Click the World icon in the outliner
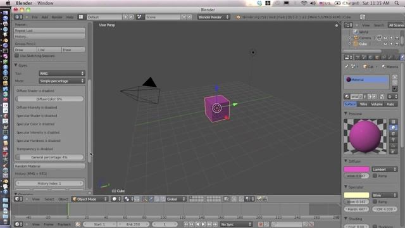405x228 pixels. coord(356,32)
